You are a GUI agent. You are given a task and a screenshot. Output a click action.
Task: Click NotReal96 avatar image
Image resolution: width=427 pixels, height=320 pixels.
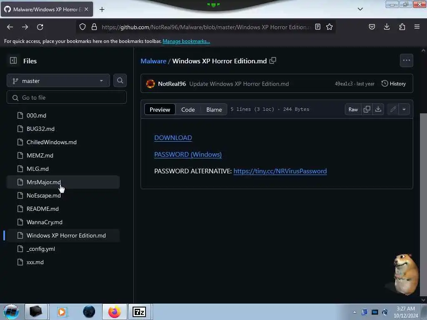[150, 83]
